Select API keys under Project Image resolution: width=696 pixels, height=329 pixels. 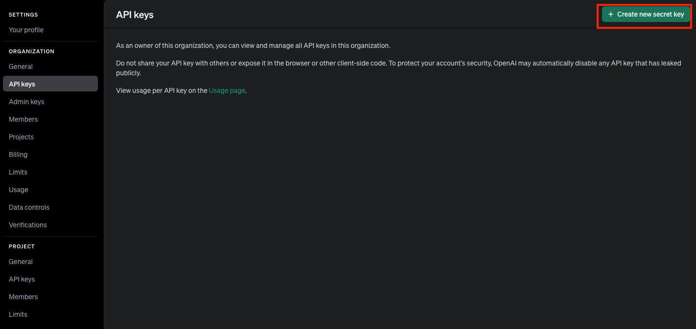(x=22, y=279)
